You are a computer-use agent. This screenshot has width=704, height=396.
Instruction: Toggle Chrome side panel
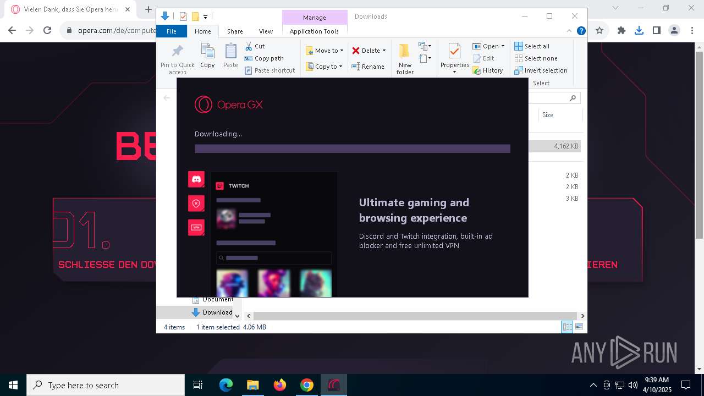[x=656, y=30]
